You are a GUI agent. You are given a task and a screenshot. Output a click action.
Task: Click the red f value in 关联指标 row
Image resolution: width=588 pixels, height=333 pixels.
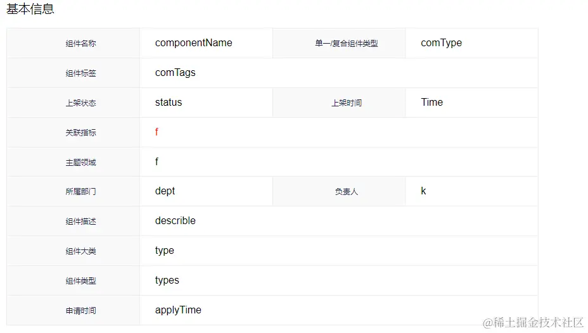click(x=157, y=132)
